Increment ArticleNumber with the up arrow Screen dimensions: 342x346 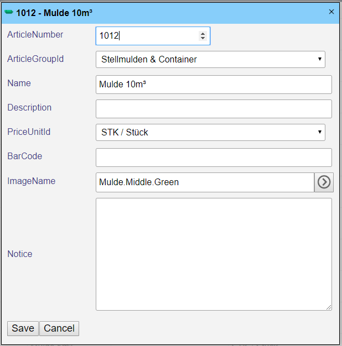click(203, 33)
